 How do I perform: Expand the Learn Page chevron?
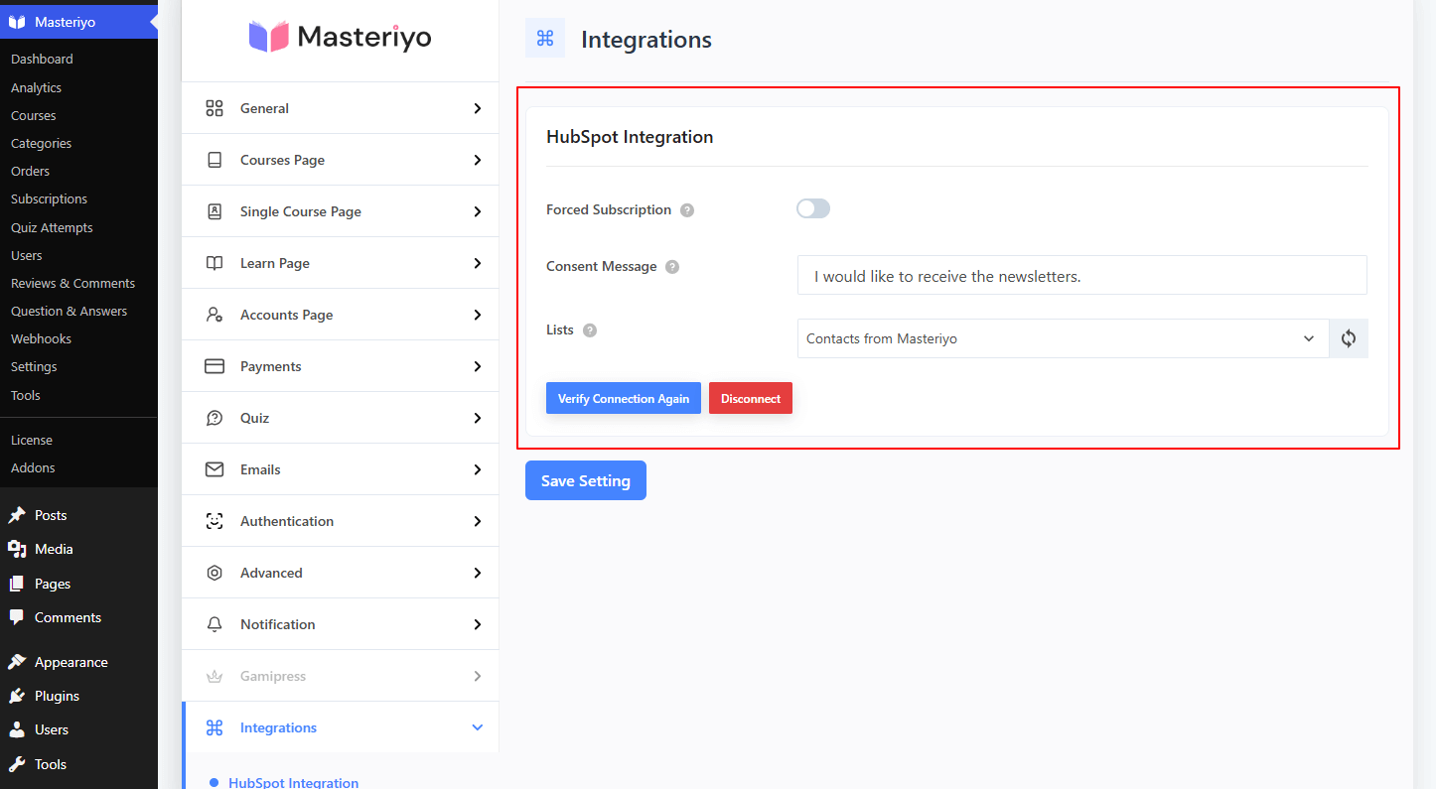(x=478, y=263)
